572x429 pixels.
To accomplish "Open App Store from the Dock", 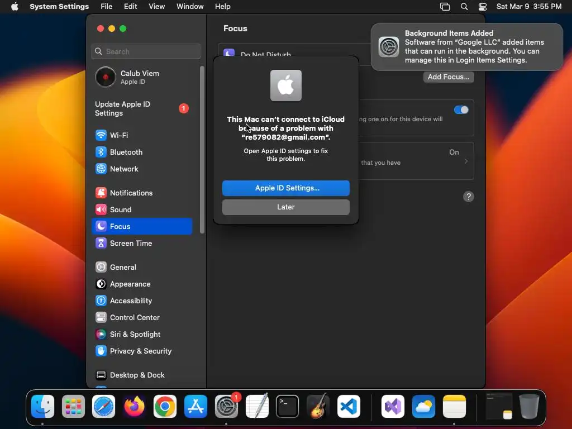I will (196, 407).
